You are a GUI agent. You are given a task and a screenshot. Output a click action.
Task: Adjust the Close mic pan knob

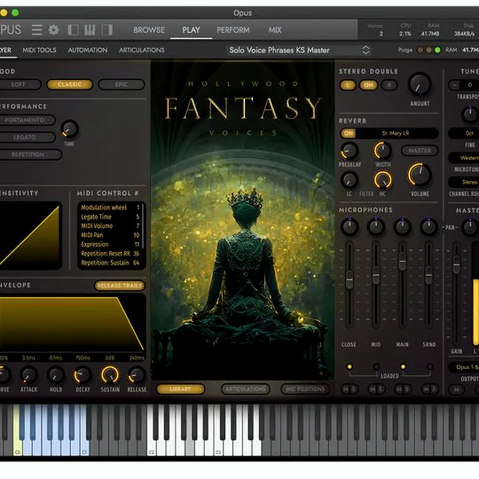(x=349, y=227)
